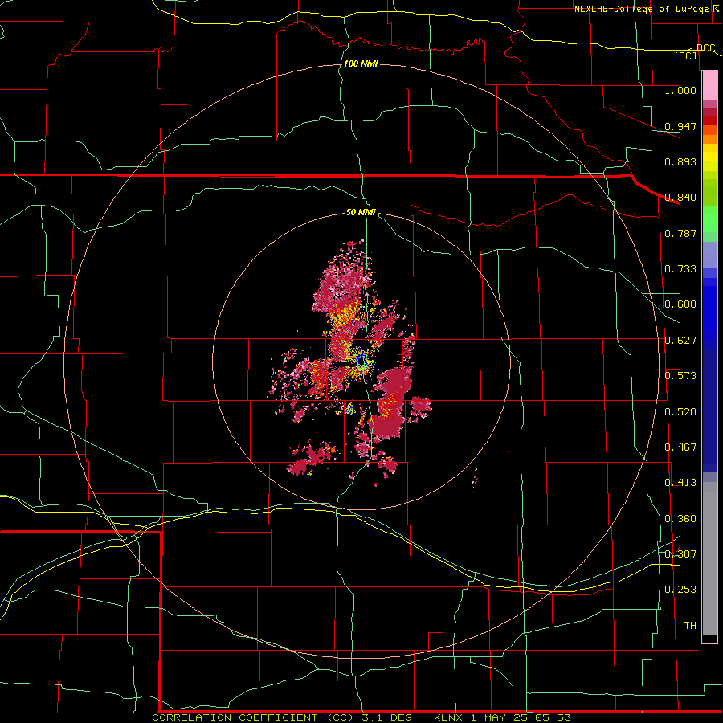Screen dimensions: 723x723
Task: Click the 0.573 legend value
Action: click(680, 376)
